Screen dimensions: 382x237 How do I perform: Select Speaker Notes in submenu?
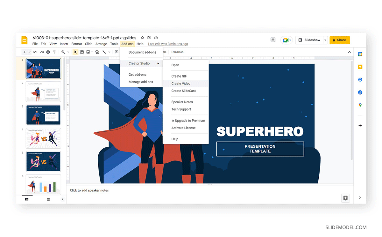(186, 102)
